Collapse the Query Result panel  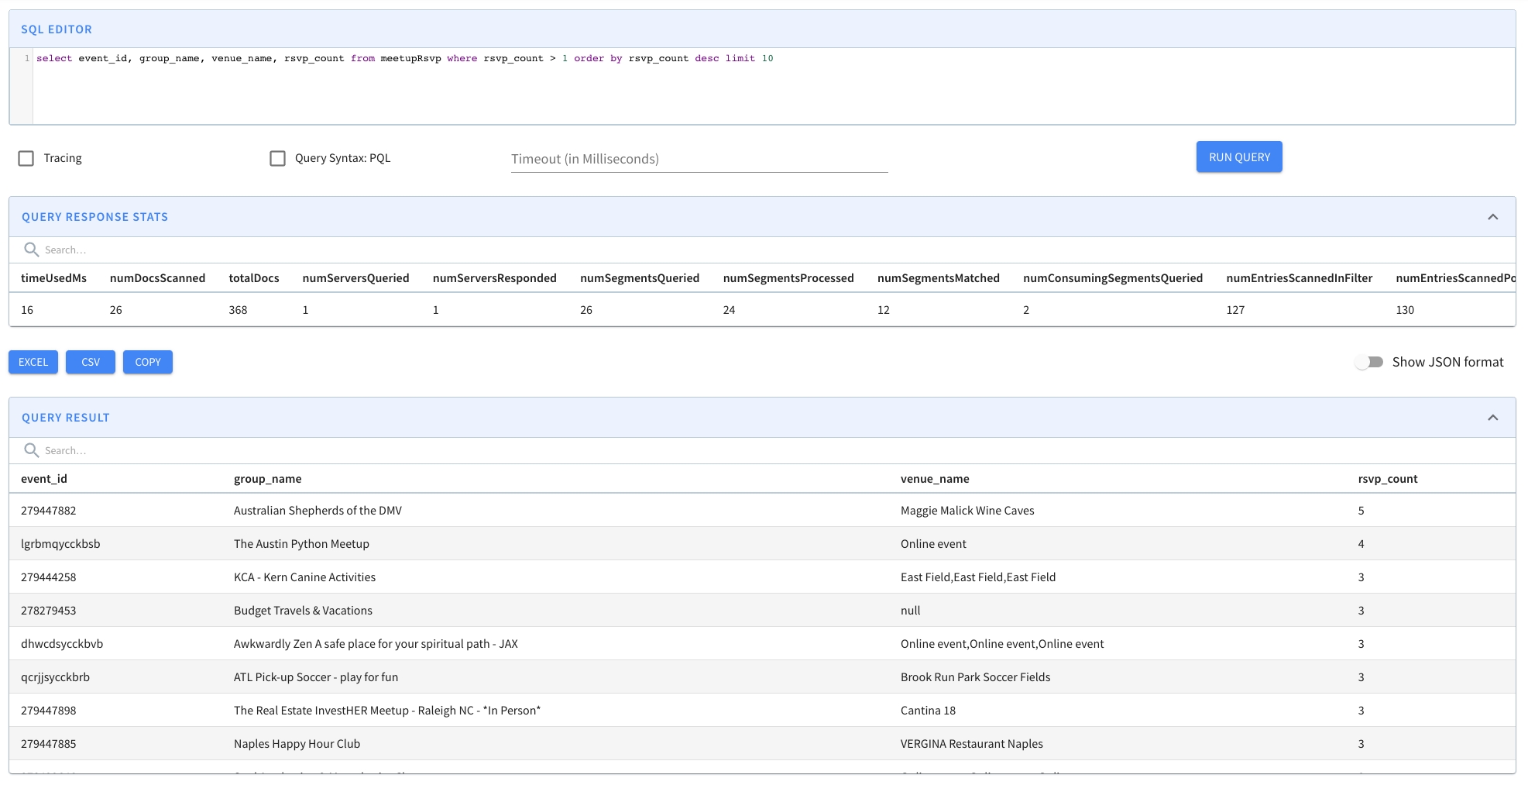point(1492,418)
